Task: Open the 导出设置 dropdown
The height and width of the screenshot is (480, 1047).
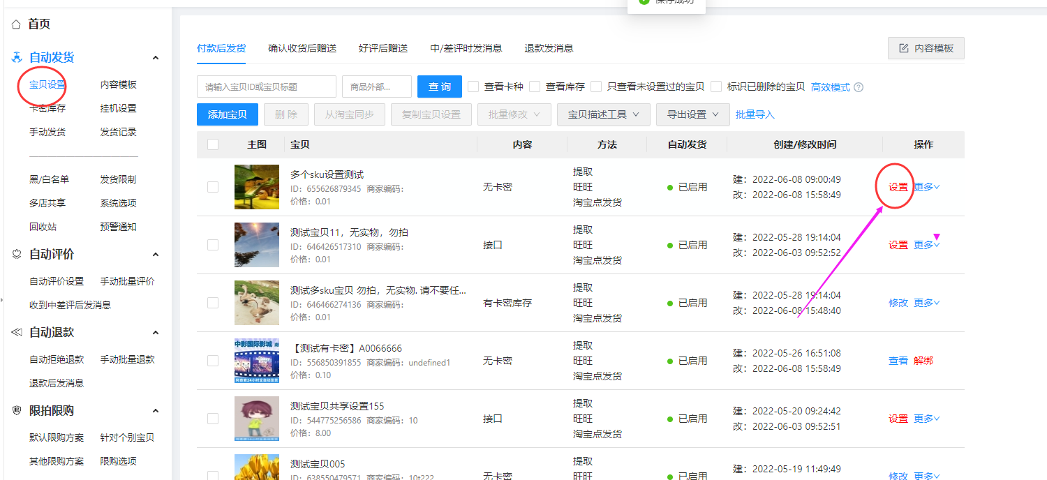Action: (x=692, y=114)
